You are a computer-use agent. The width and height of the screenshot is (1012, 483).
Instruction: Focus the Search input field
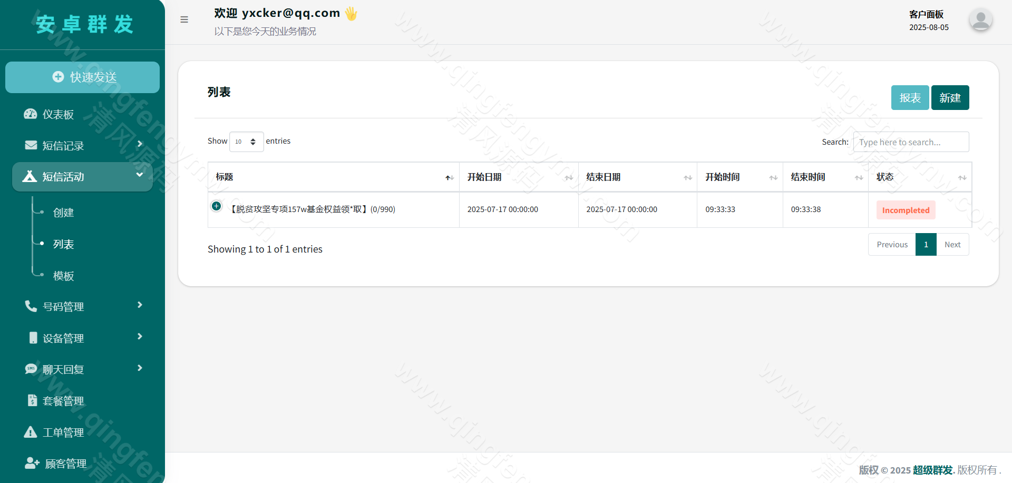tap(911, 142)
